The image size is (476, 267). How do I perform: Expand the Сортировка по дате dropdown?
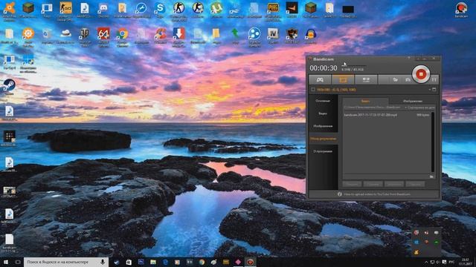pos(419,108)
